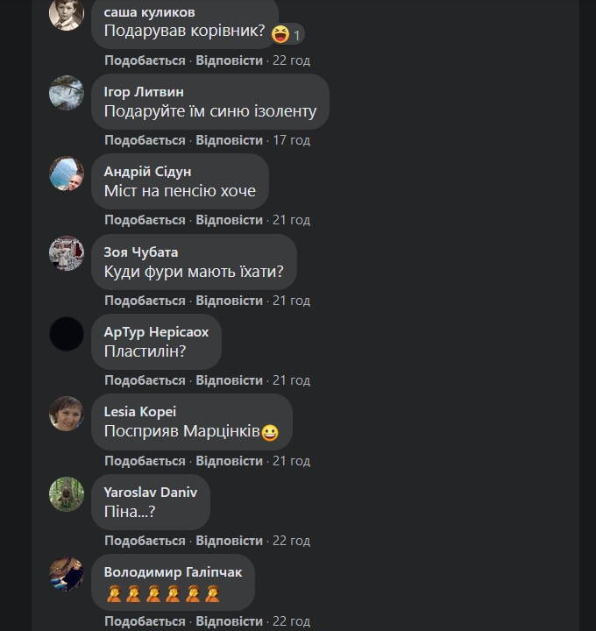Open the Lesia Kopei name link
596x631 pixels.
(140, 412)
